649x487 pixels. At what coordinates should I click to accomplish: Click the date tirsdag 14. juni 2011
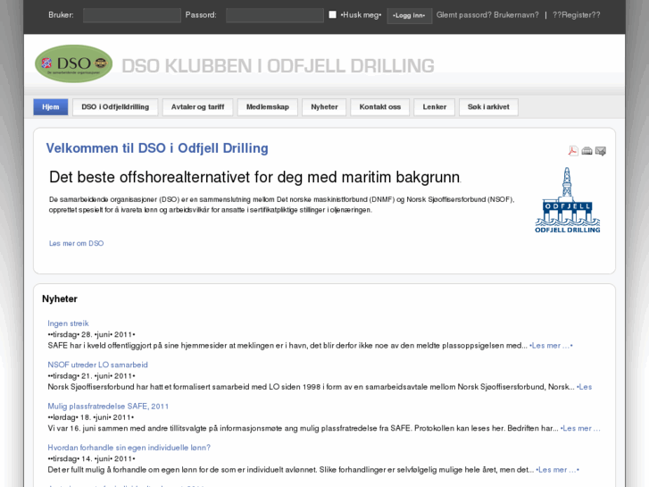point(91,458)
